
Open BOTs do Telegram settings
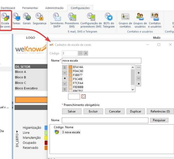click(109, 21)
